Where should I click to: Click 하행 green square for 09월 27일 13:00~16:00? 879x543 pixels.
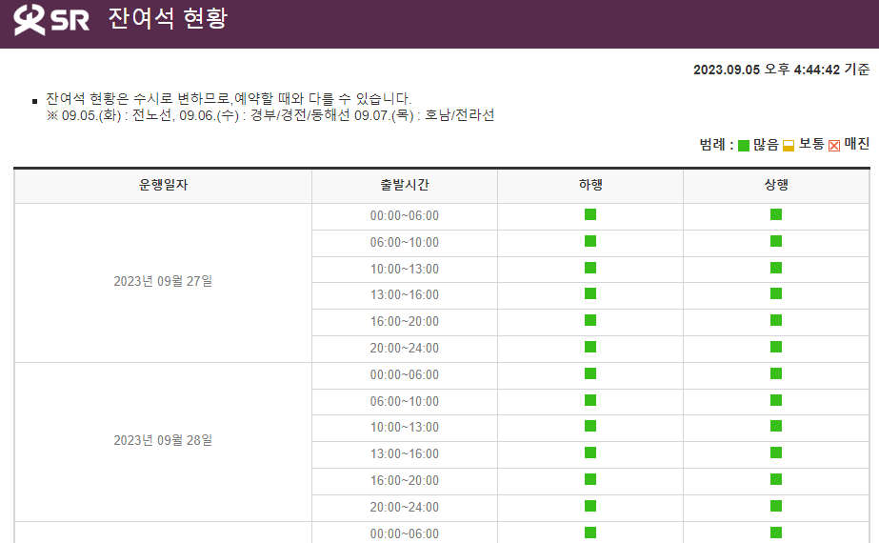coord(590,293)
